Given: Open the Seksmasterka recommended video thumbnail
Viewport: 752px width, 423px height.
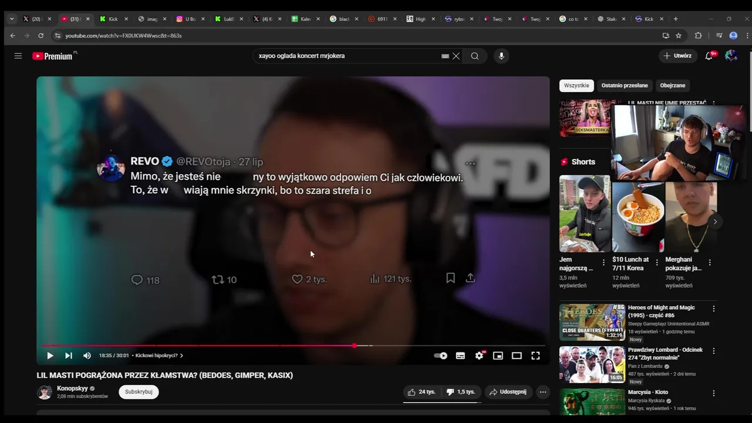Looking at the screenshot, I should (x=585, y=117).
